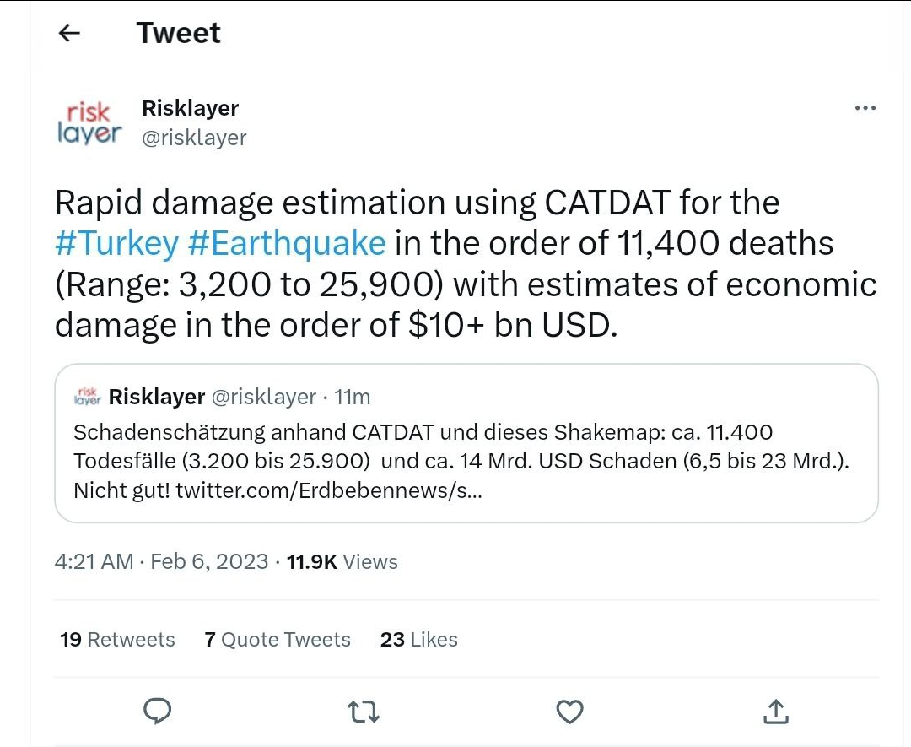This screenshot has width=911, height=747.
Task: Open the #Turkey hashtag
Action: (116, 244)
